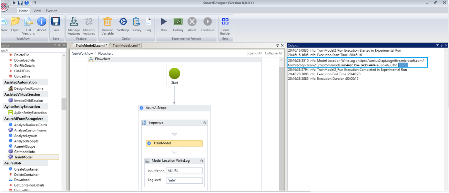
Task: Select TrainModel in the toolbox
Action: pyautogui.click(x=23, y=157)
